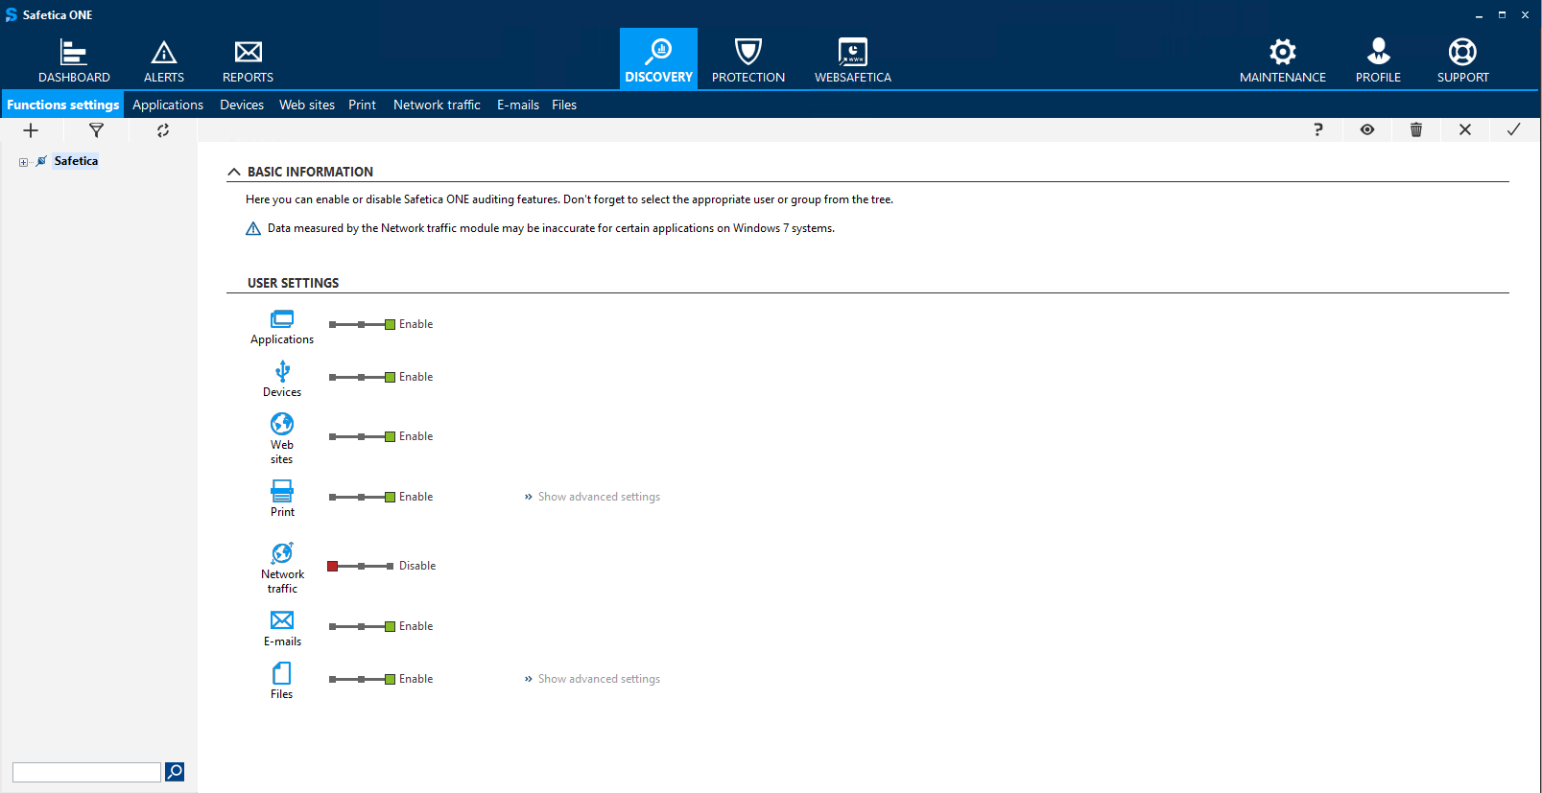The image size is (1542, 793).
Task: Click the Files document icon
Action: point(282,673)
